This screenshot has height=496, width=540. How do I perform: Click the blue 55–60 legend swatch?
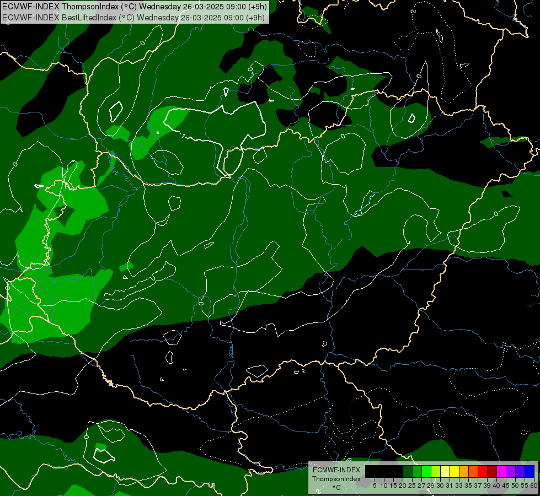point(530,471)
